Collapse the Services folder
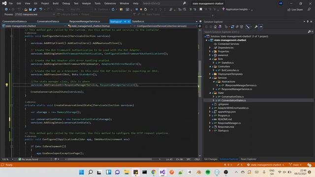The height and width of the screenshot is (177, 315). [210, 78]
